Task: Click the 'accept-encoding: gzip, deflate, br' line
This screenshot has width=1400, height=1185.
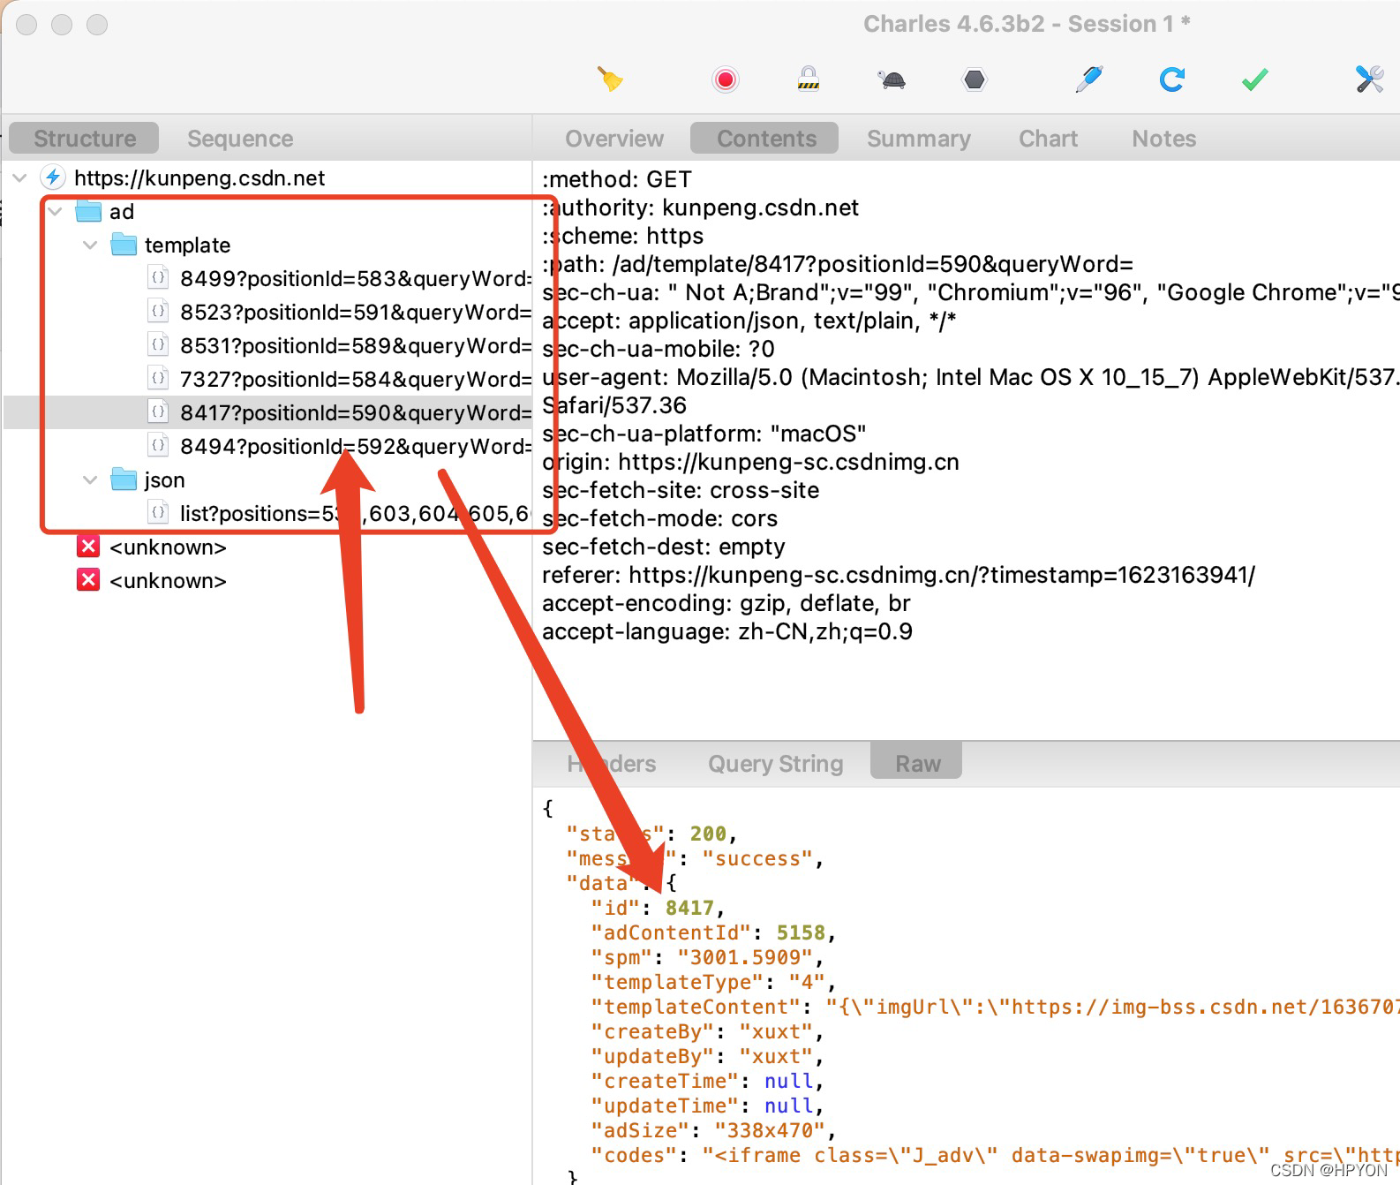Action: point(726,603)
